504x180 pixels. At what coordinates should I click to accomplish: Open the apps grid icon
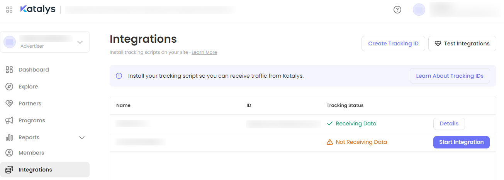pyautogui.click(x=9, y=10)
